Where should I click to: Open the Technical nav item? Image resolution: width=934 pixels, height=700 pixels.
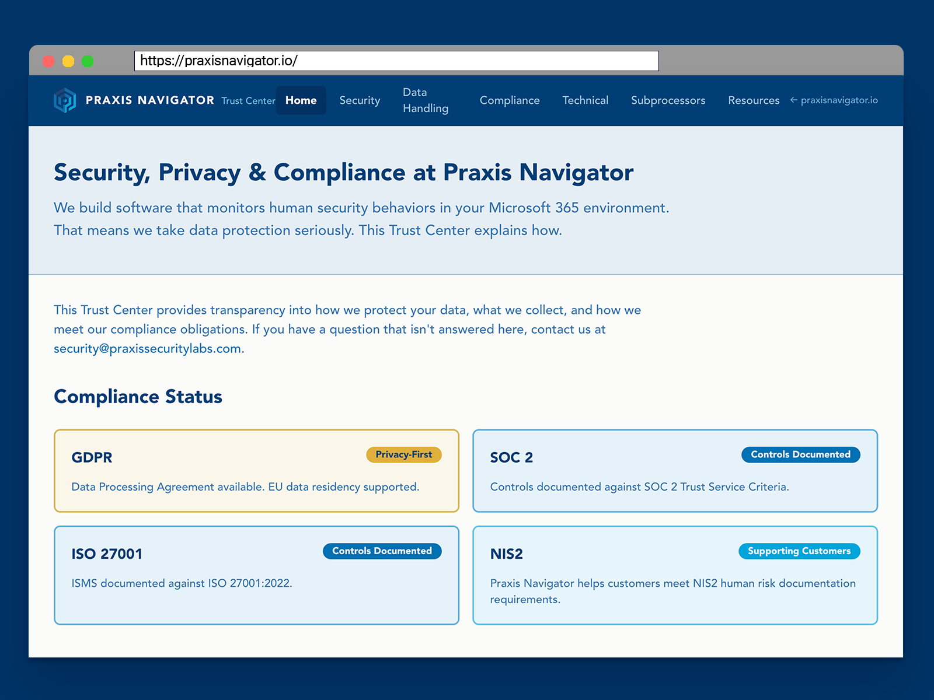pos(585,100)
